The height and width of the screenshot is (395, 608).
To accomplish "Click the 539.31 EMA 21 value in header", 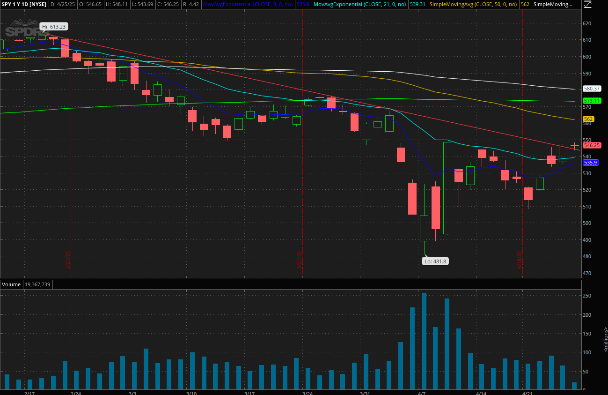I will click(418, 4).
